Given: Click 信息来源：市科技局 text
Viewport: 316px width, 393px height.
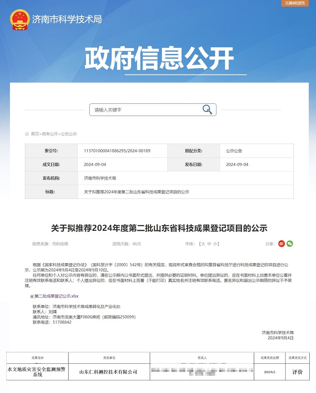Looking at the screenshot, I should pyautogui.click(x=50, y=244).
